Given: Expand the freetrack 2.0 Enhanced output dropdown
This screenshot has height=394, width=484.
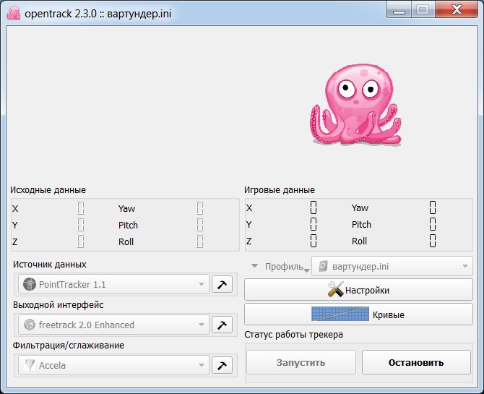Looking at the screenshot, I should (113, 325).
